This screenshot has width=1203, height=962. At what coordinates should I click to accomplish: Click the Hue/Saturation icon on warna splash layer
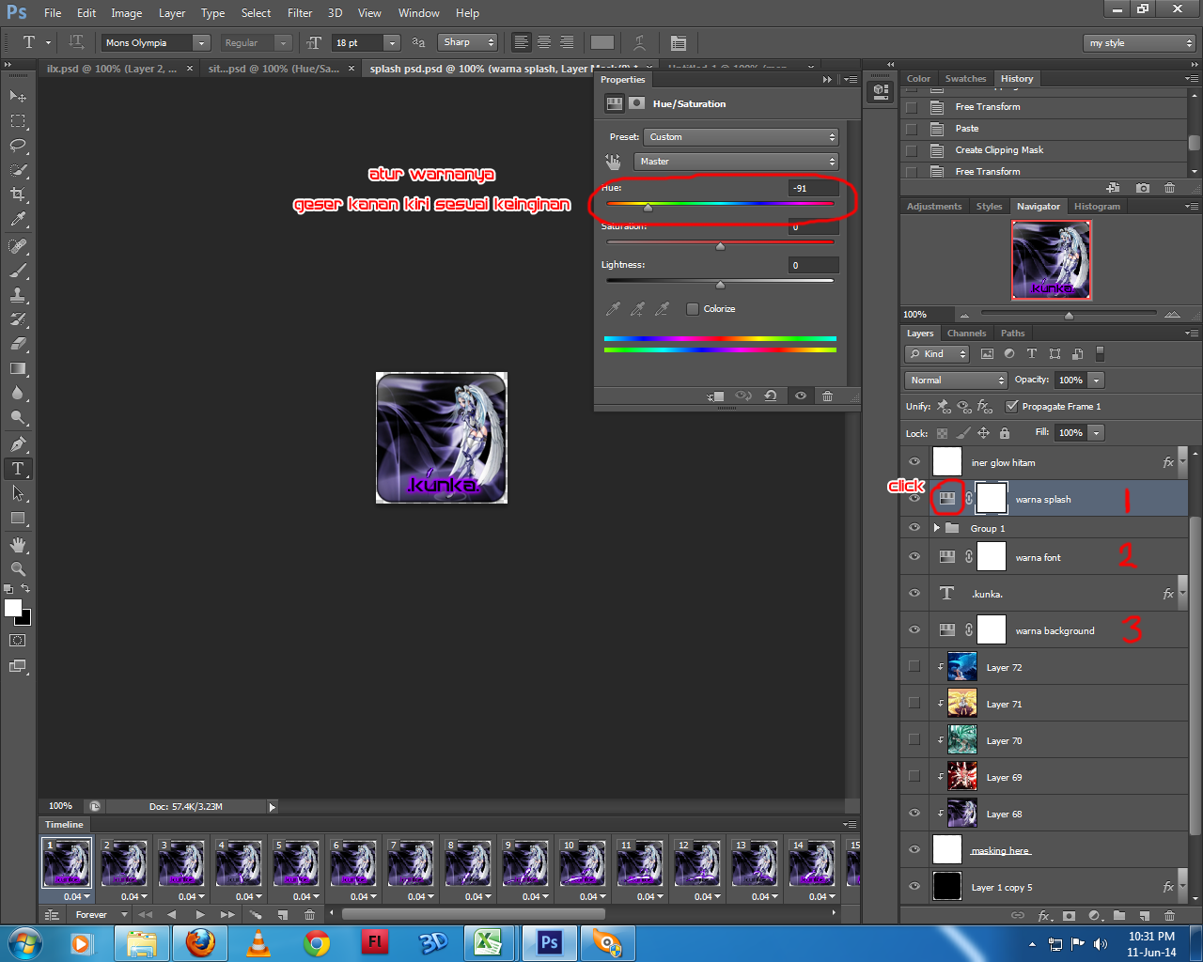pos(947,499)
